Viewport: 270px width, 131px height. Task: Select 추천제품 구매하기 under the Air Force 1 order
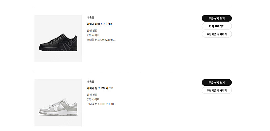tap(217, 34)
